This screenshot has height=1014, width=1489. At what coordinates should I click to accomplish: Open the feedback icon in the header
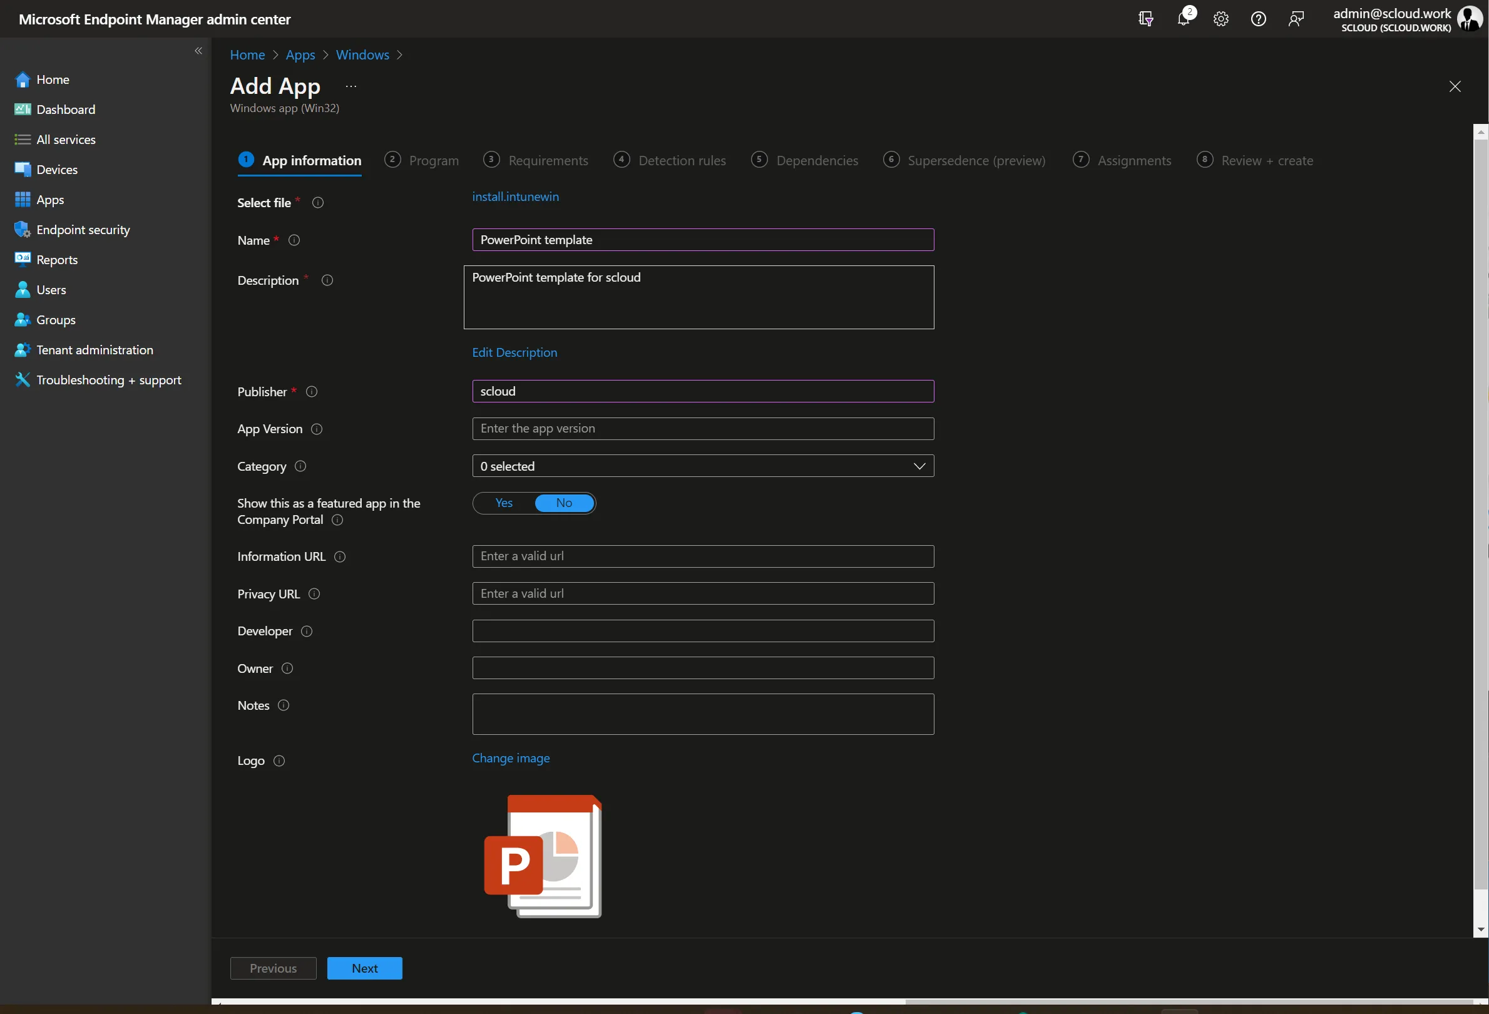tap(1296, 19)
